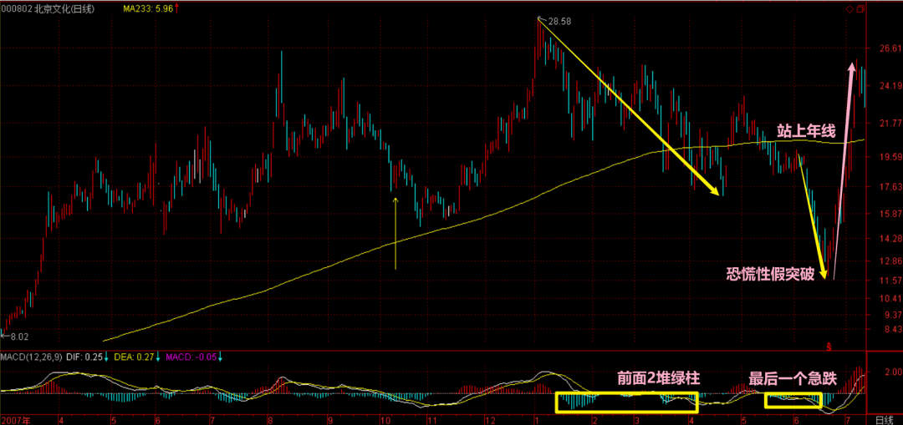Image resolution: width=903 pixels, height=425 pixels.
Task: Click the diamond icon at top right
Action: tap(849, 9)
